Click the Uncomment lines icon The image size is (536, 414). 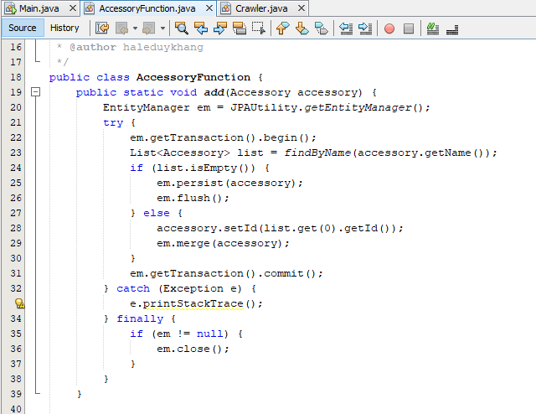(452, 29)
